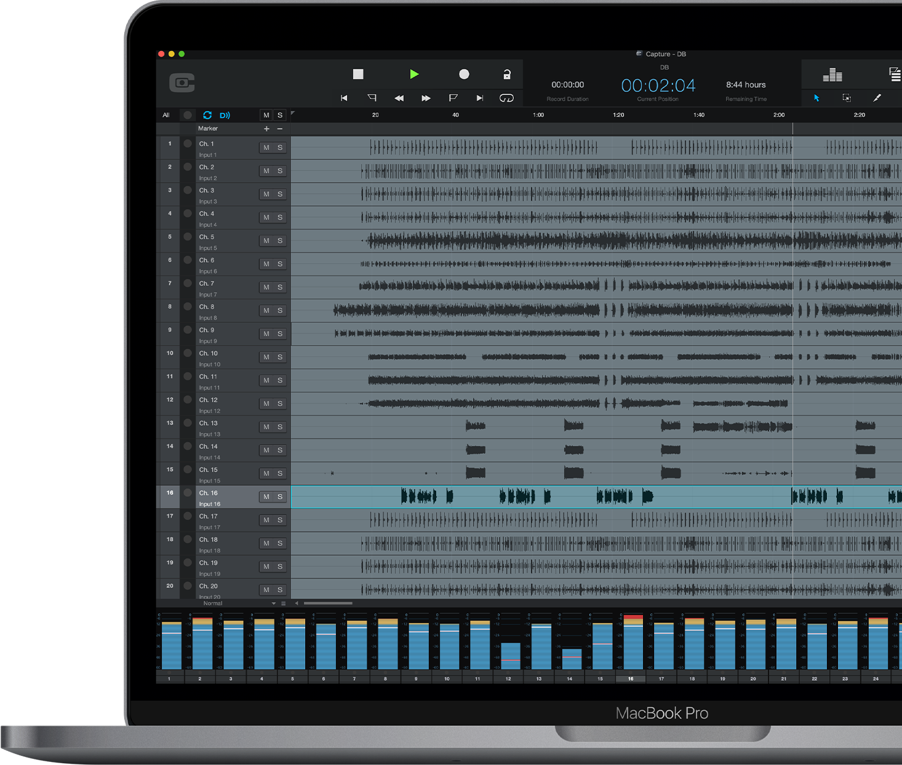Click the 8:44 hours remaining time

tap(746, 85)
